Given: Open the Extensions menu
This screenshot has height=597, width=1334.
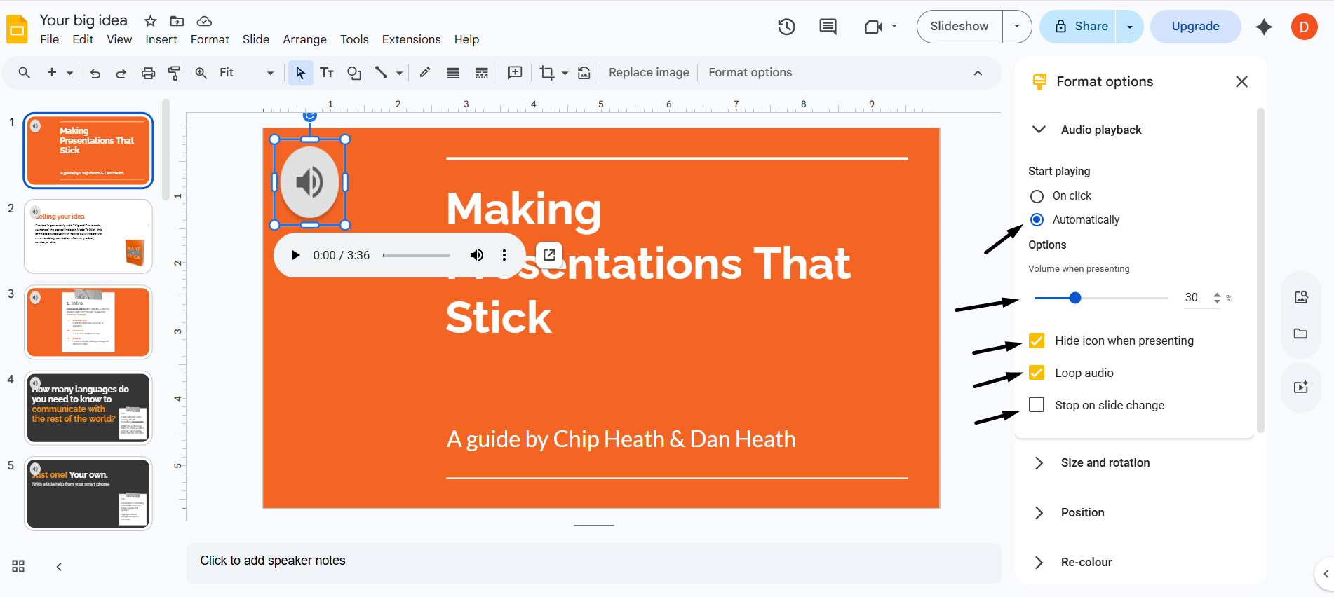Looking at the screenshot, I should (x=411, y=40).
